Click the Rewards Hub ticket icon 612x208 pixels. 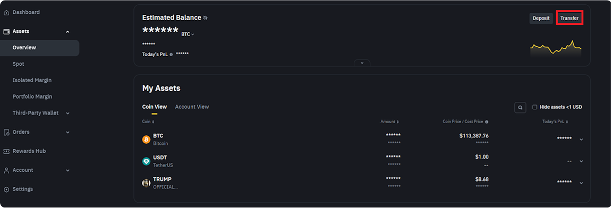tap(6, 151)
